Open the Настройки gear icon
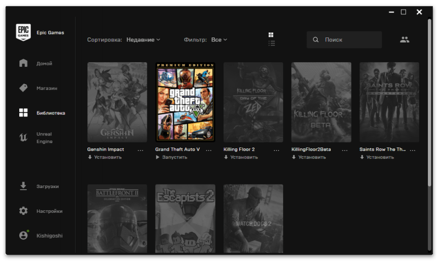Image resolution: width=439 pixels, height=261 pixels. tap(23, 211)
